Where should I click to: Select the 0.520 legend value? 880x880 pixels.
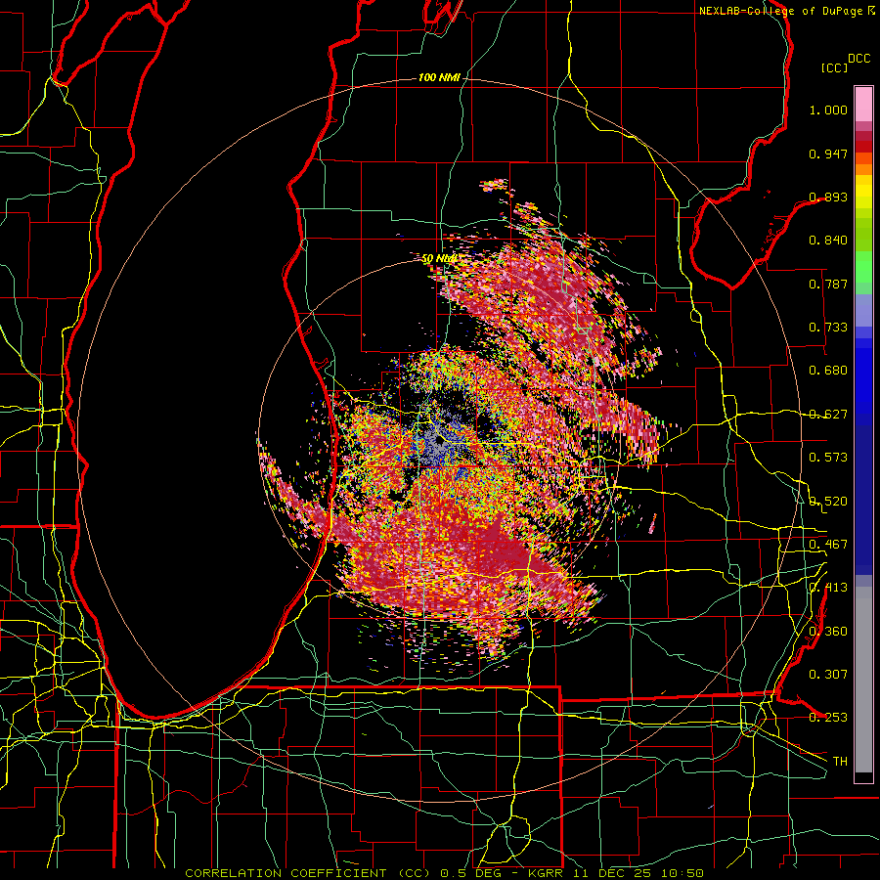(828, 502)
